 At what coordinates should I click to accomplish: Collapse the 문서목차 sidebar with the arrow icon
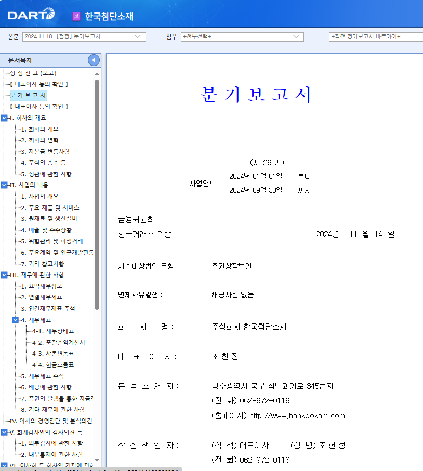[x=94, y=60]
